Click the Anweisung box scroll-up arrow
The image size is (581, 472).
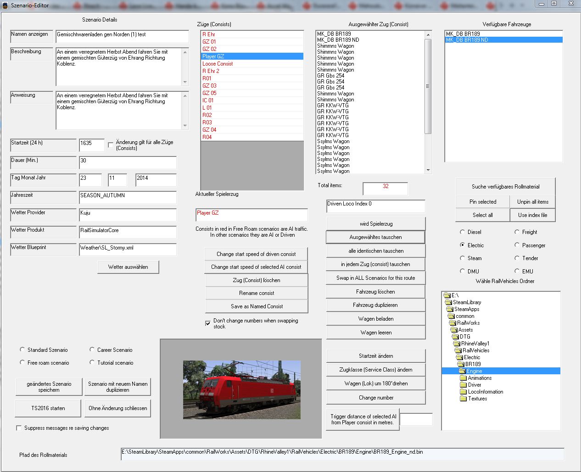click(185, 96)
